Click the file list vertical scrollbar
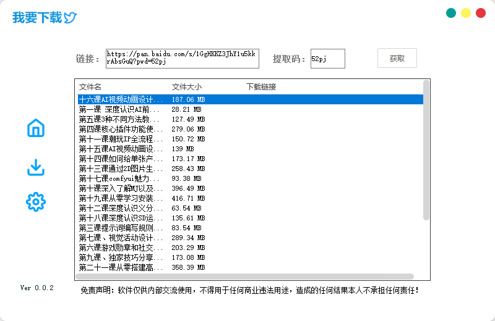This screenshot has height=321, width=495. pyautogui.click(x=426, y=149)
